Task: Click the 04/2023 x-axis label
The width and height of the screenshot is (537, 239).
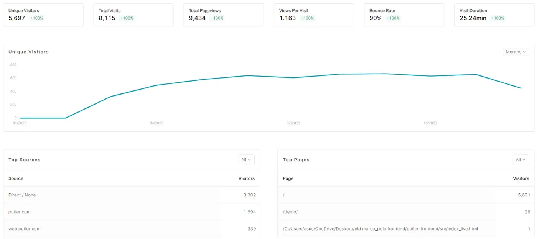Action: (x=156, y=123)
